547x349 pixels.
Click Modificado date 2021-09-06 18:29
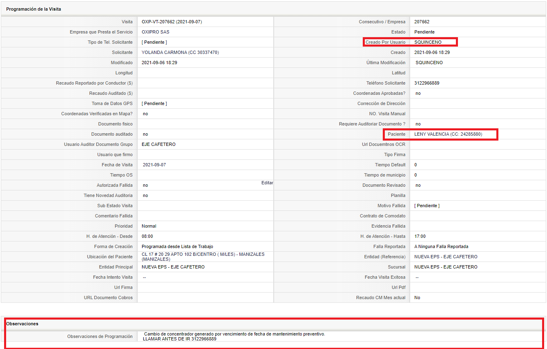(159, 63)
